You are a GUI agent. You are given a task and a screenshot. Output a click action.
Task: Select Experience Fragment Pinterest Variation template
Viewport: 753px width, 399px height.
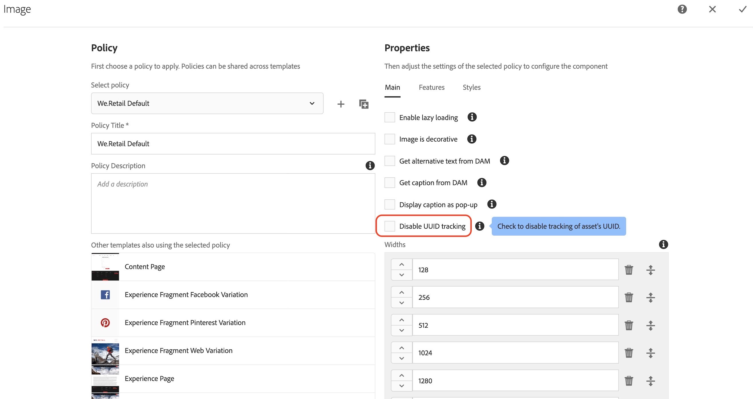tap(185, 322)
